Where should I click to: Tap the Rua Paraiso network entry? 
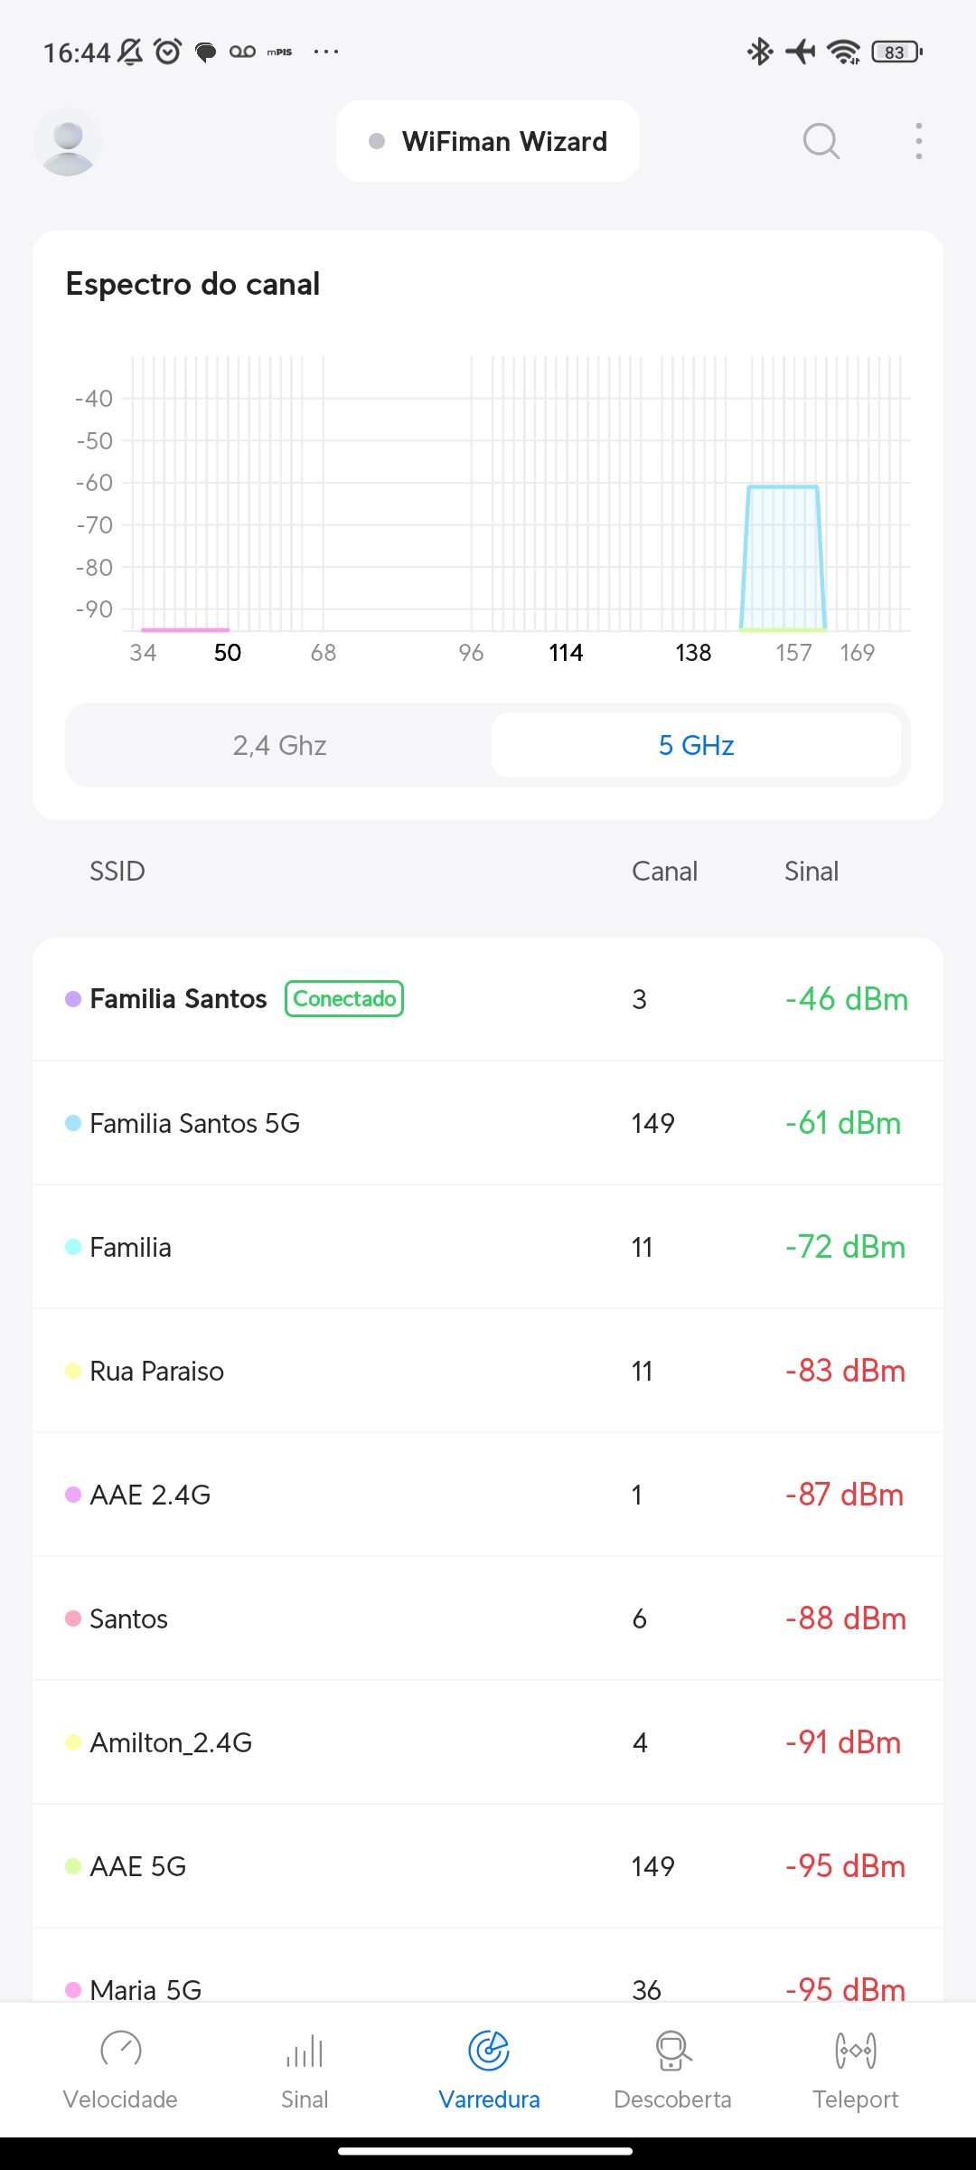[x=488, y=1371]
